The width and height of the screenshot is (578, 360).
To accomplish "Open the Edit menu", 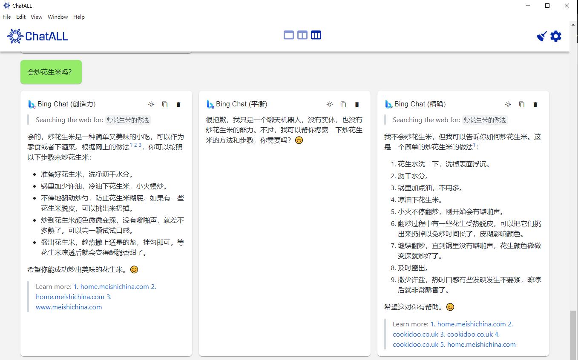I will click(x=21, y=17).
